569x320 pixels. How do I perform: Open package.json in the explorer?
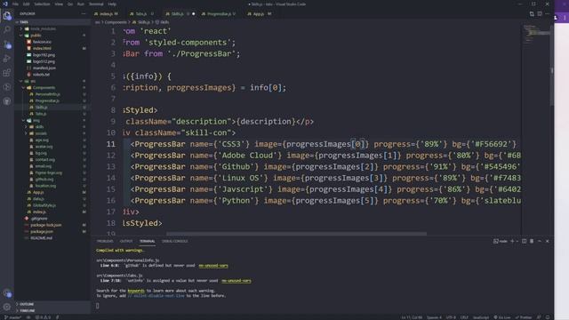tap(42, 231)
